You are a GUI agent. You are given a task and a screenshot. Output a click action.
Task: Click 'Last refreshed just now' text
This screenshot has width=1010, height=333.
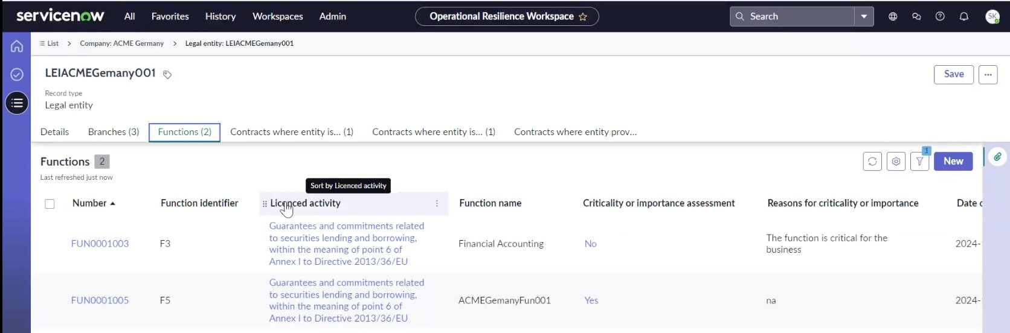76,177
